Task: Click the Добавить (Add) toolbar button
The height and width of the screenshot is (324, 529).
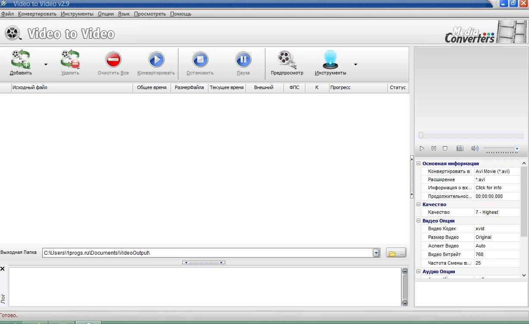Action: click(21, 63)
